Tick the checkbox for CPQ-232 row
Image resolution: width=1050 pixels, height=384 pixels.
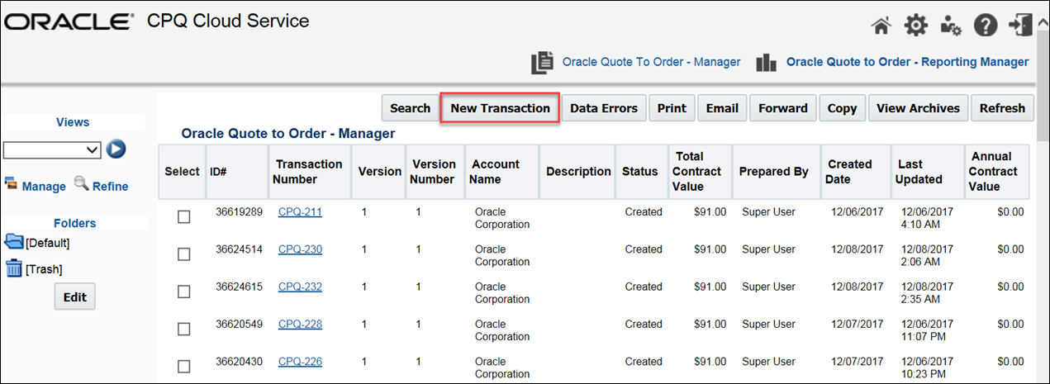[x=184, y=292]
